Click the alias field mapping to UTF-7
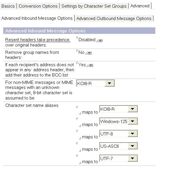 pyautogui.click(x=78, y=159)
